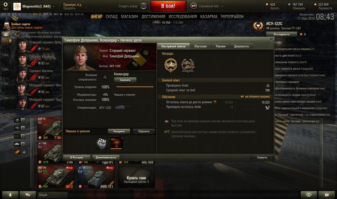
Task: Click the Уровень владения progress bar
Action: tap(135, 87)
